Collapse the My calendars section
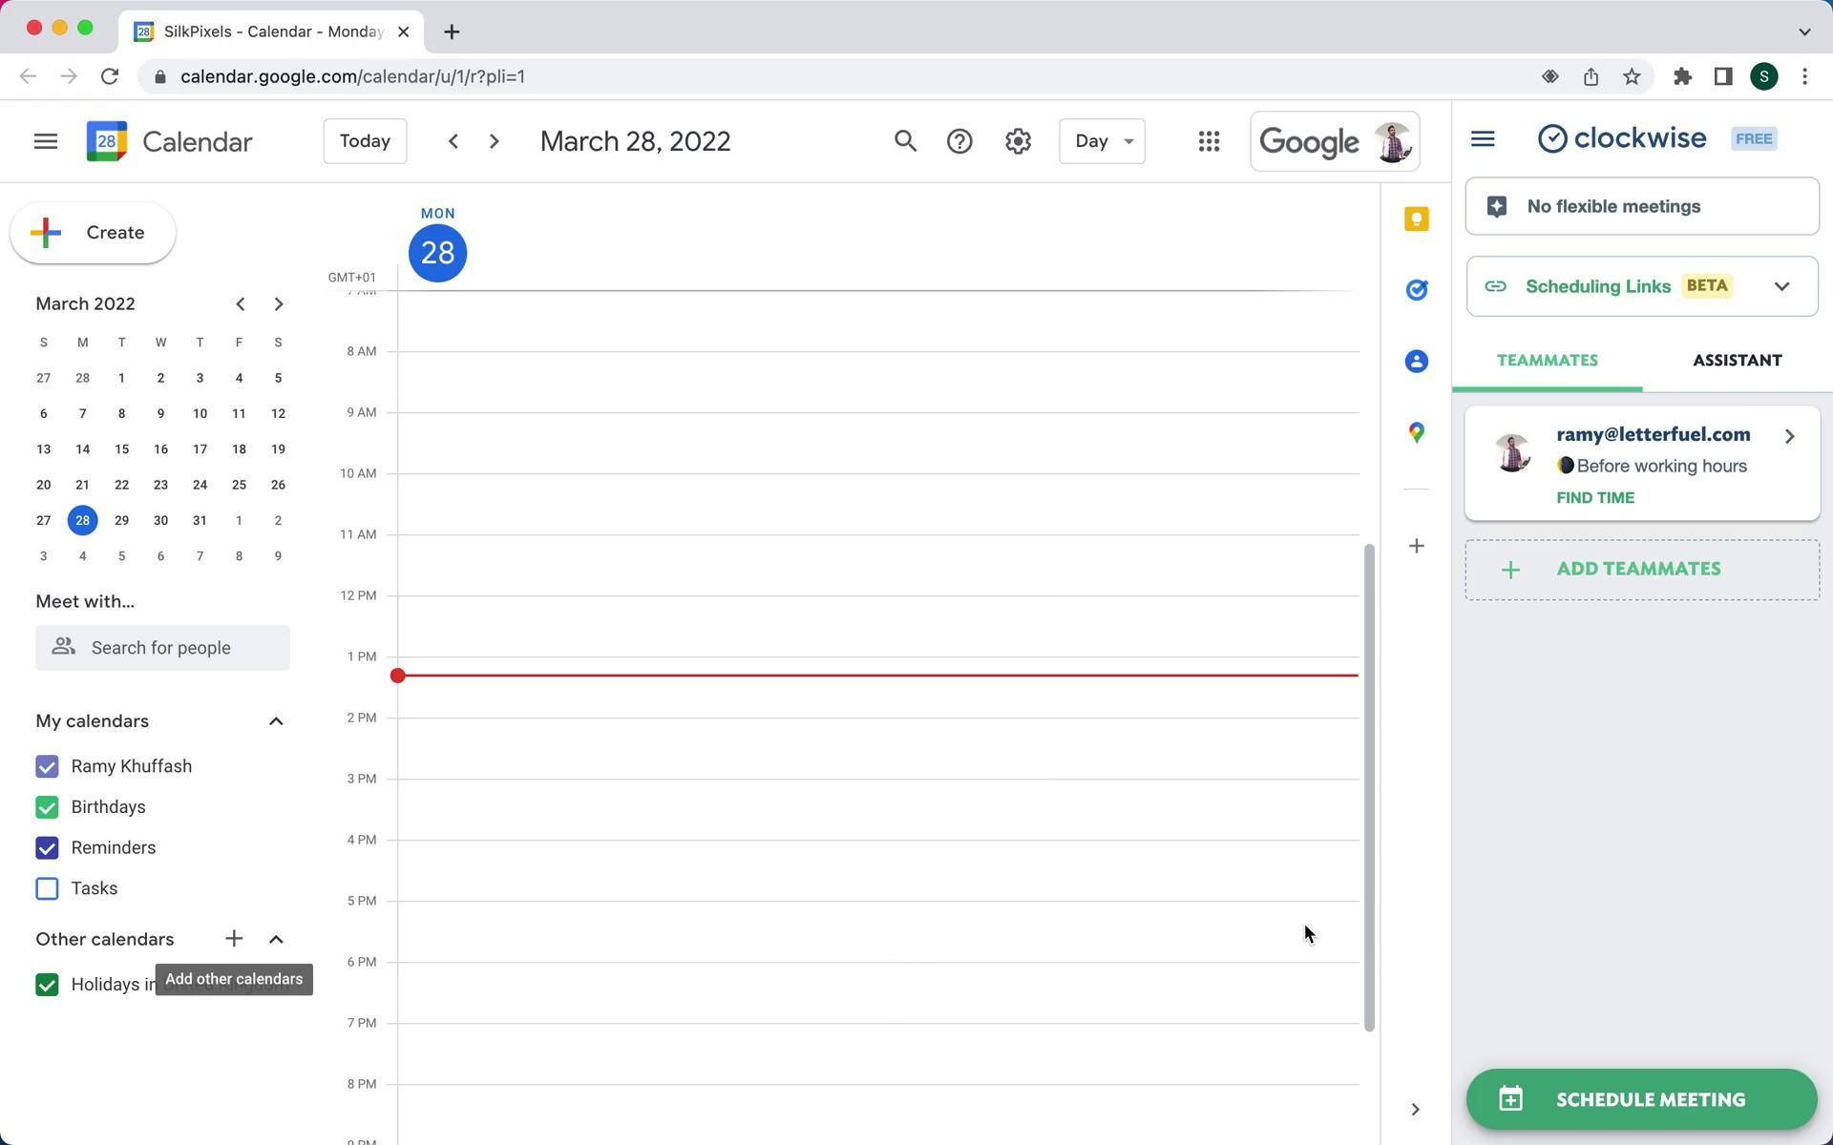 [276, 721]
